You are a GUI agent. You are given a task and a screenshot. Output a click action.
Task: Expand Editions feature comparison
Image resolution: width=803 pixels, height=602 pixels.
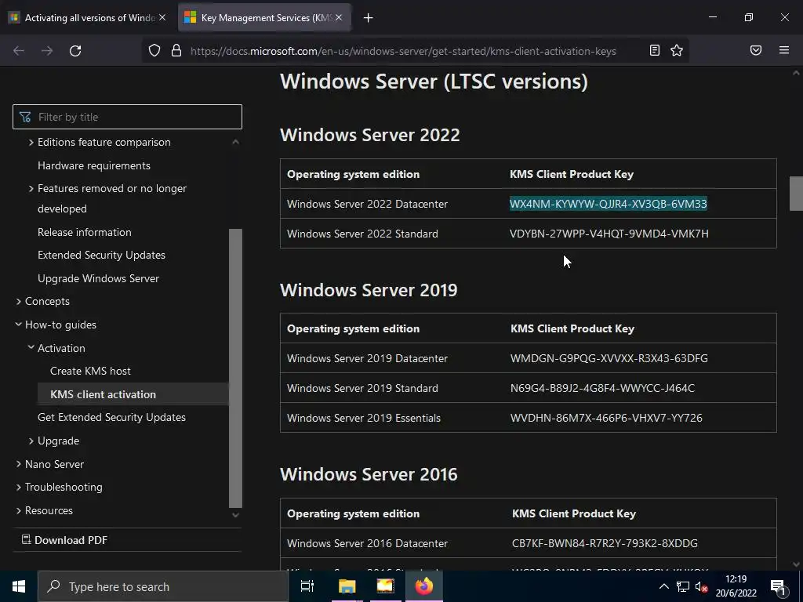[31, 143]
